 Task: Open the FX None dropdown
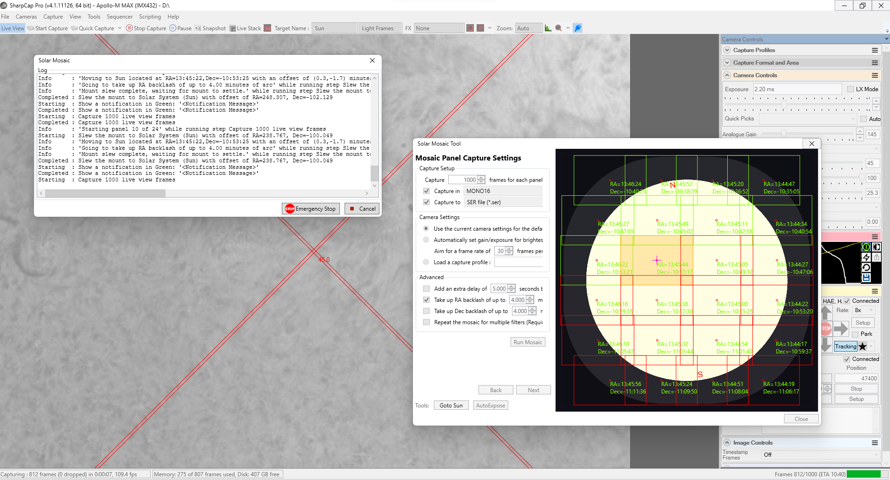[439, 28]
